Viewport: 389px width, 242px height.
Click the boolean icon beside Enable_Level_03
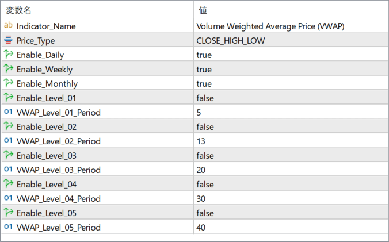(x=8, y=155)
